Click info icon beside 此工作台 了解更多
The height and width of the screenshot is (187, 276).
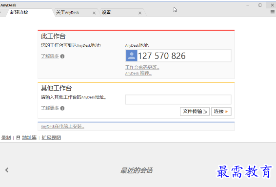pyautogui.click(x=62, y=56)
